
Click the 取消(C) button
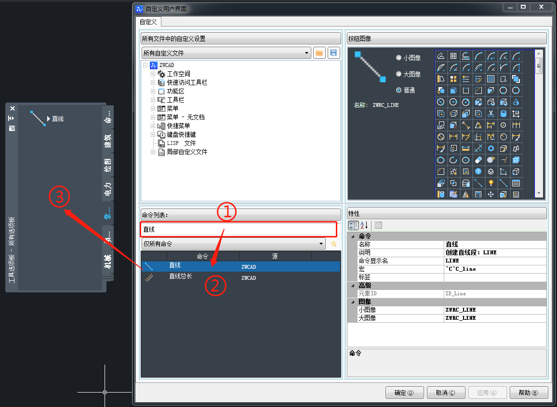click(446, 393)
